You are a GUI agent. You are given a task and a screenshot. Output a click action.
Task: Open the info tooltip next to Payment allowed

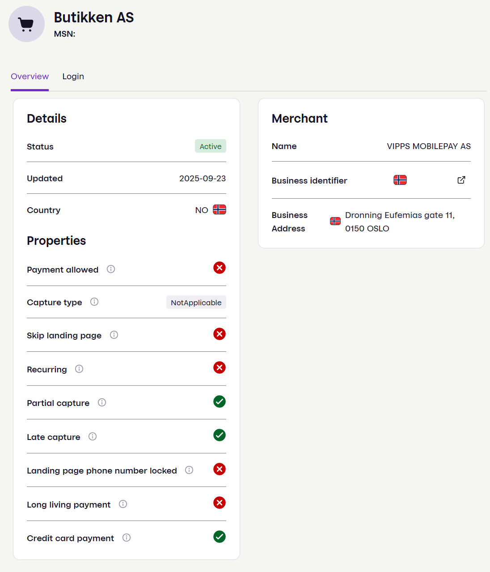click(x=111, y=269)
